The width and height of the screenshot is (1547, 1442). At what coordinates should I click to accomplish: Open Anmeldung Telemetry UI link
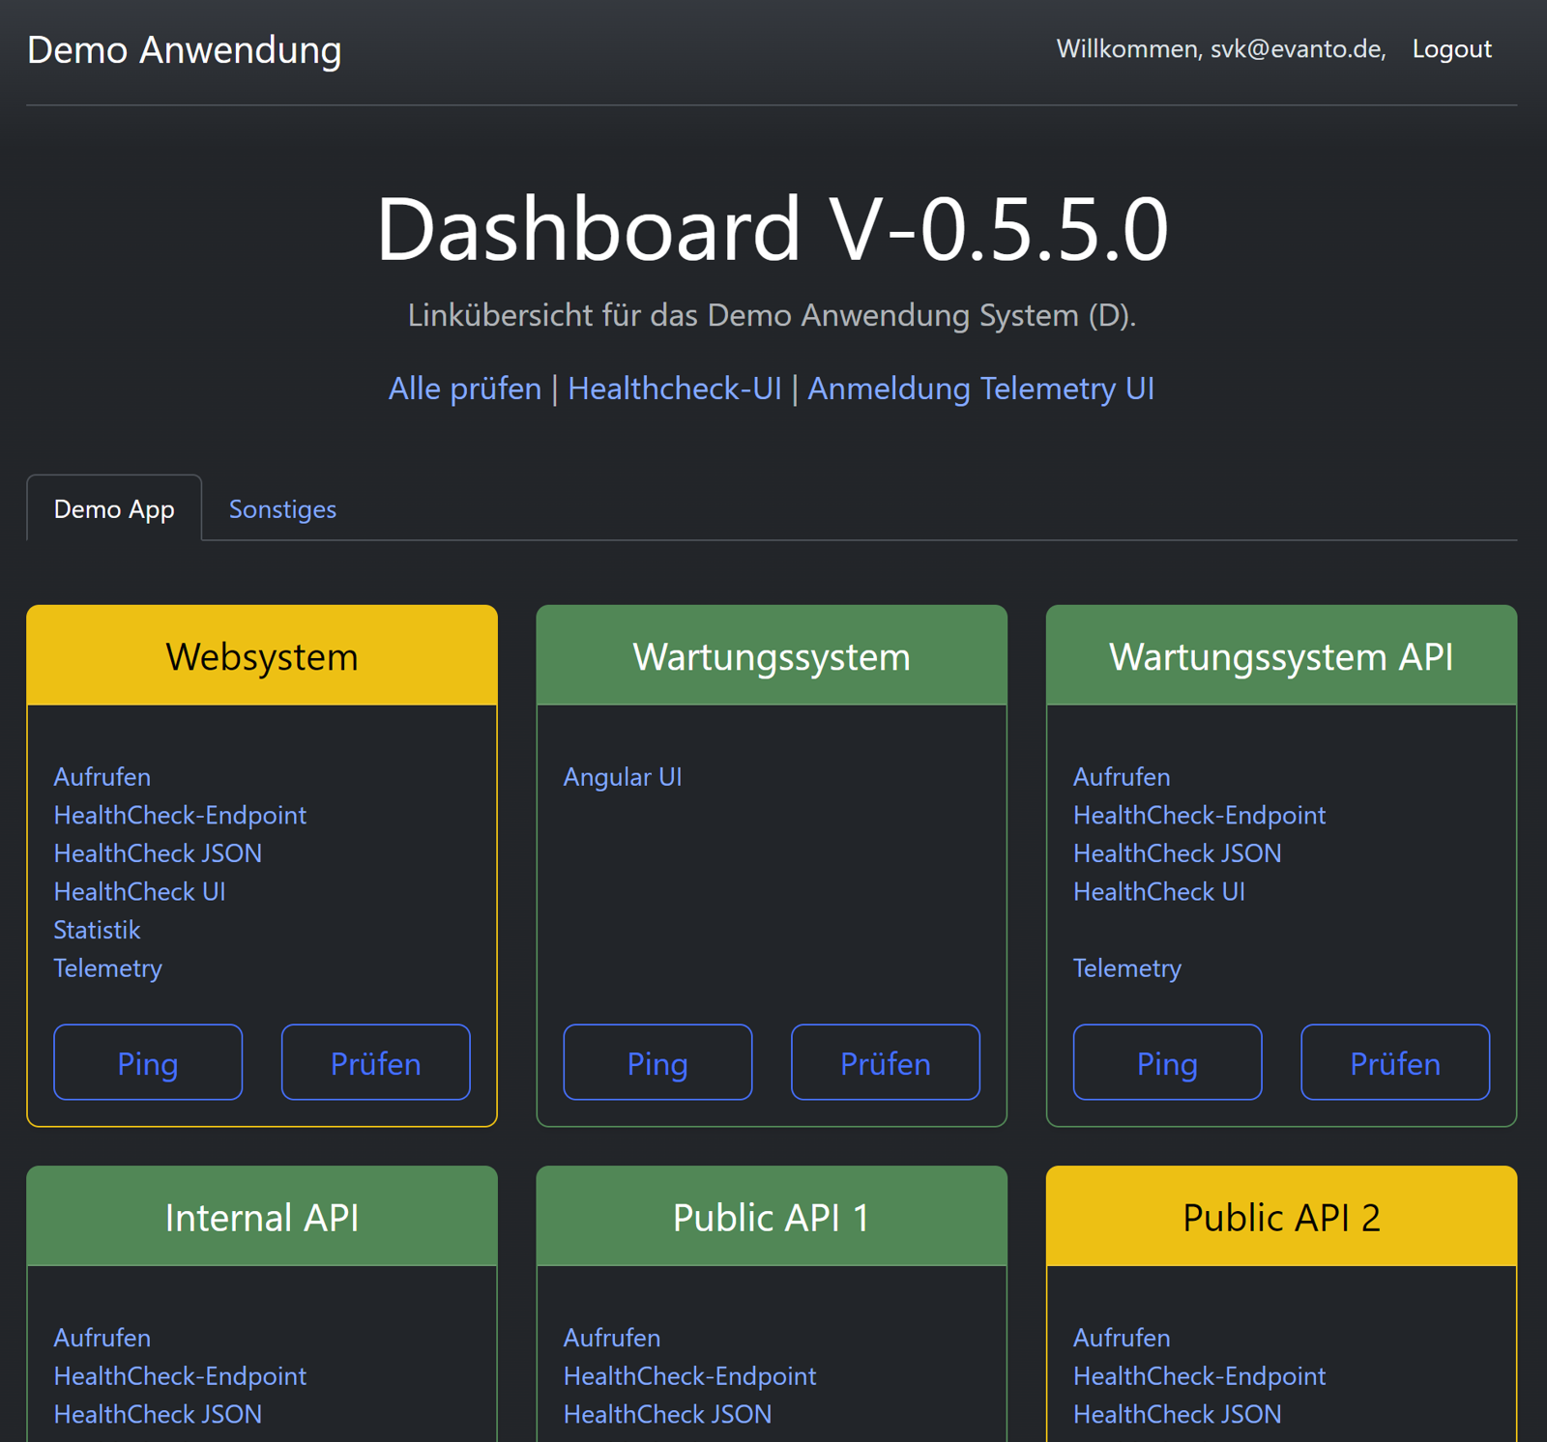(980, 389)
